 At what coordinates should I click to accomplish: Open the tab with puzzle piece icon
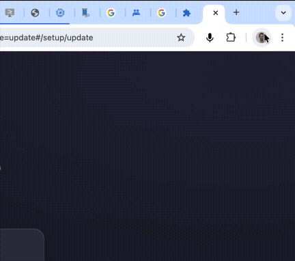[186, 13]
